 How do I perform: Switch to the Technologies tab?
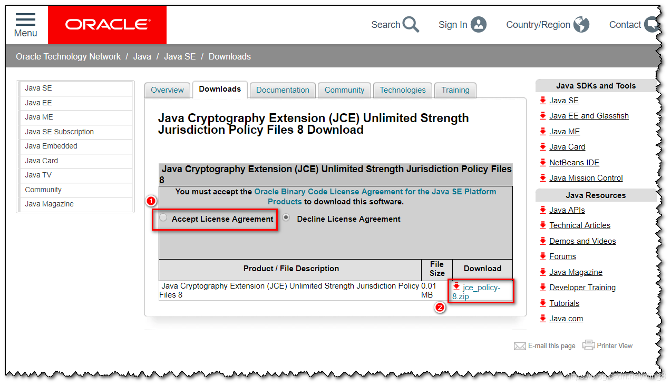[403, 90]
